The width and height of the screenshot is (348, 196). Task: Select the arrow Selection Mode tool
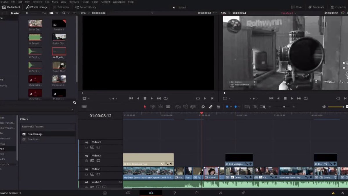(145, 107)
